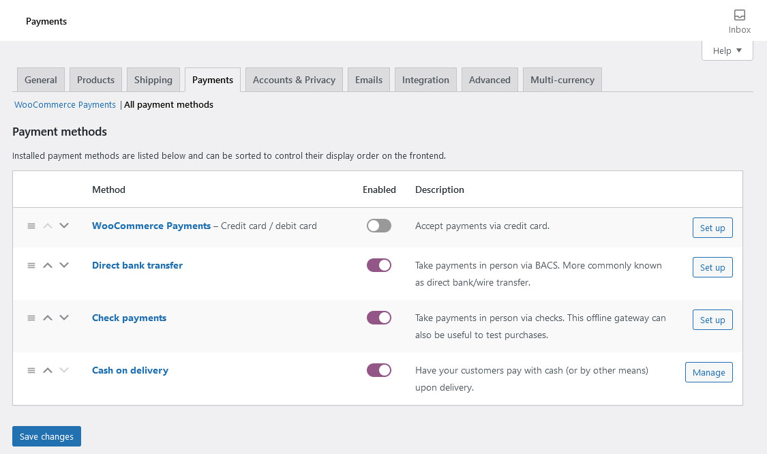Switch to the Shipping tab

click(153, 80)
